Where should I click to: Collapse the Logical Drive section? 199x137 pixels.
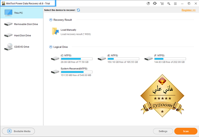[51, 47]
